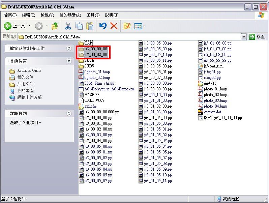Image resolution: width=269 pixels, height=203 pixels.
Task: Open the Back history dropdown arrow
Action: (30, 26)
